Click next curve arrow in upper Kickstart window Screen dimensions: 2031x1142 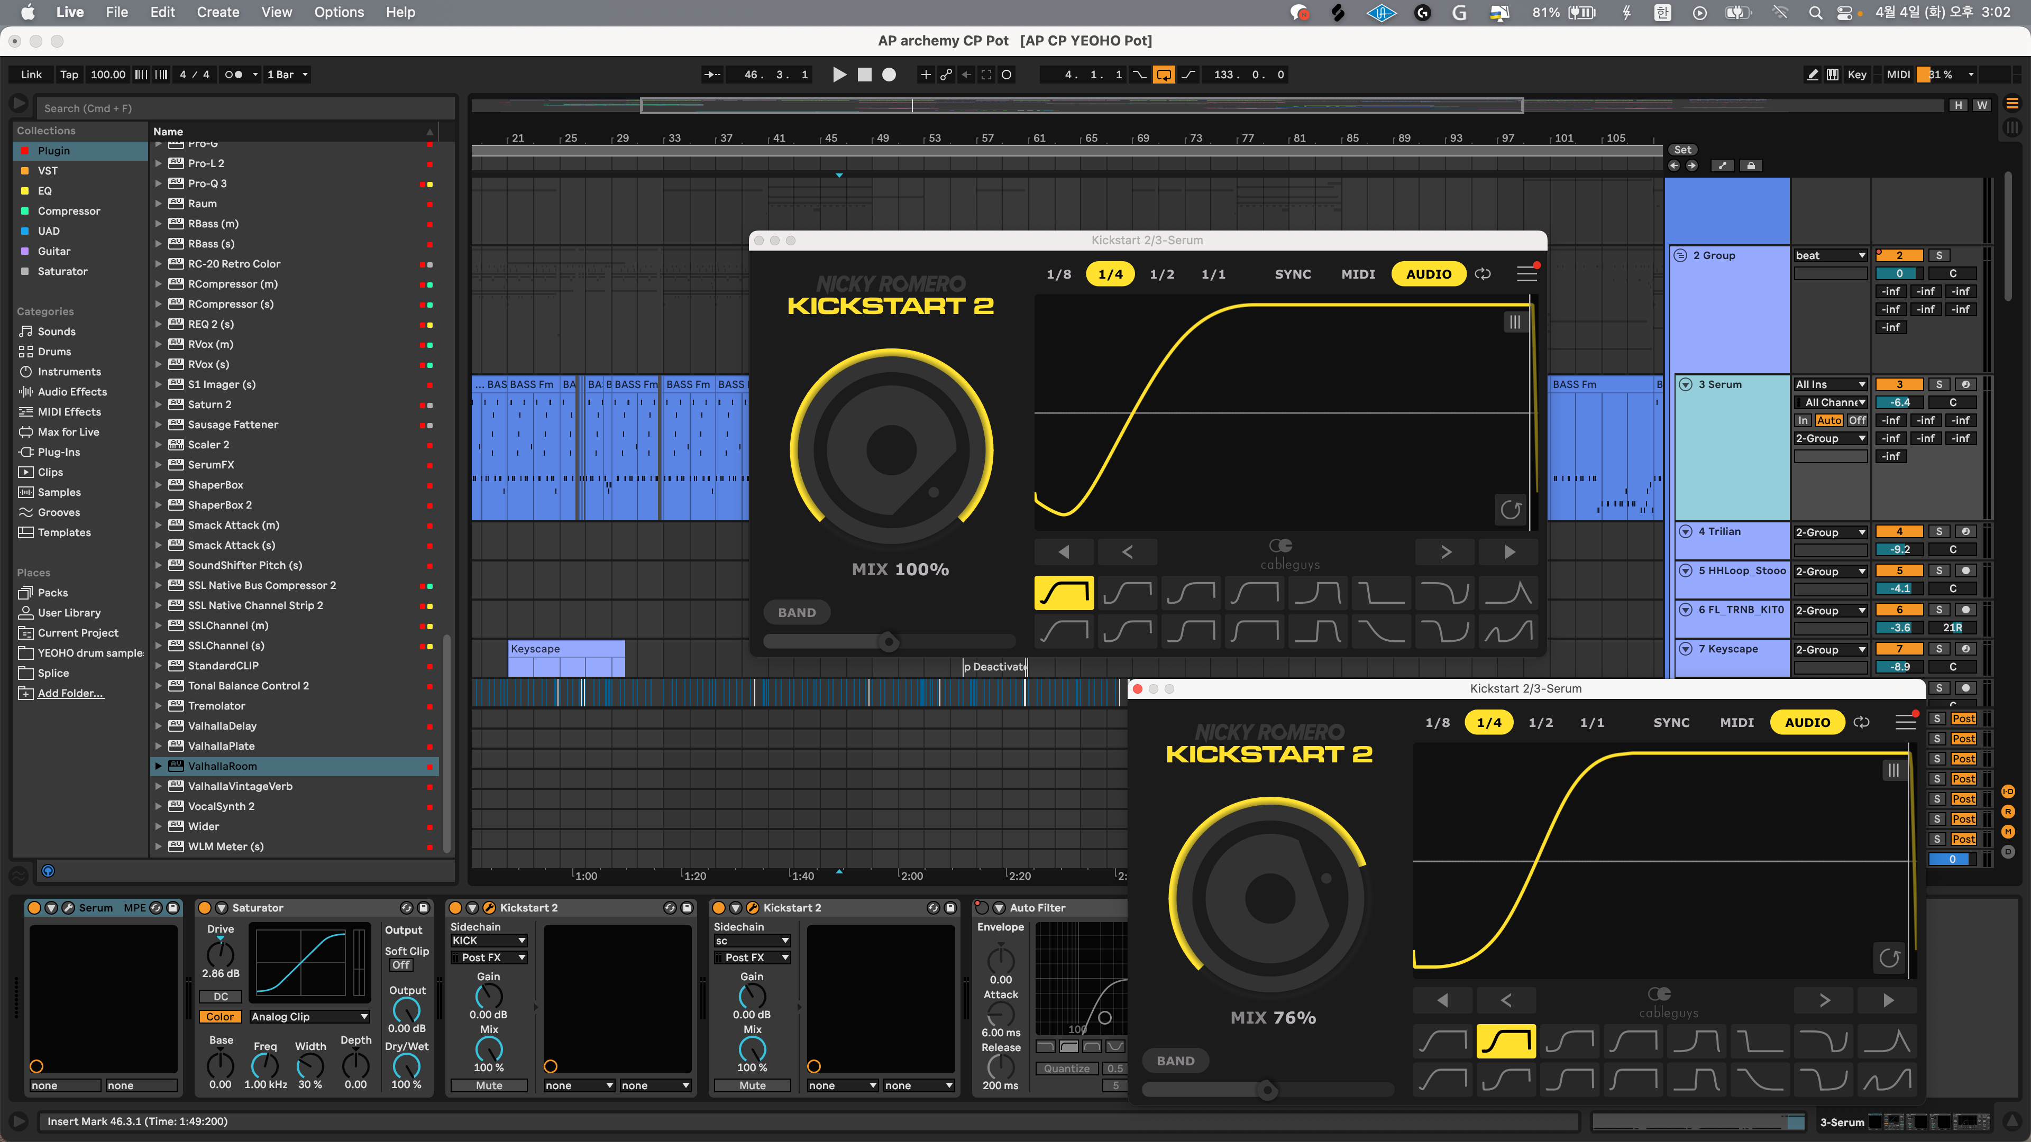(x=1446, y=552)
